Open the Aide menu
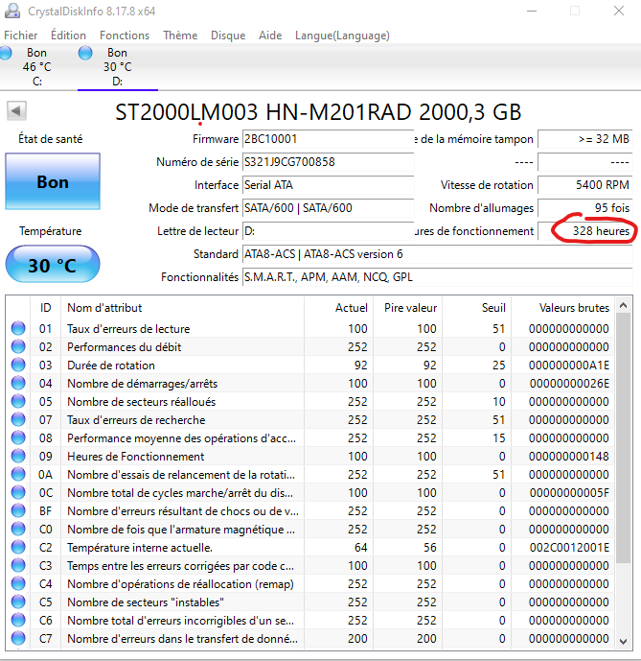 (270, 35)
